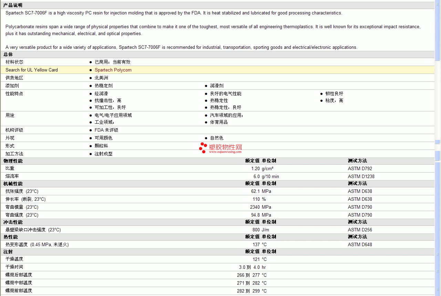441x296 pixels.
Task: Click the 可用颜色 entry
Action: (104, 138)
